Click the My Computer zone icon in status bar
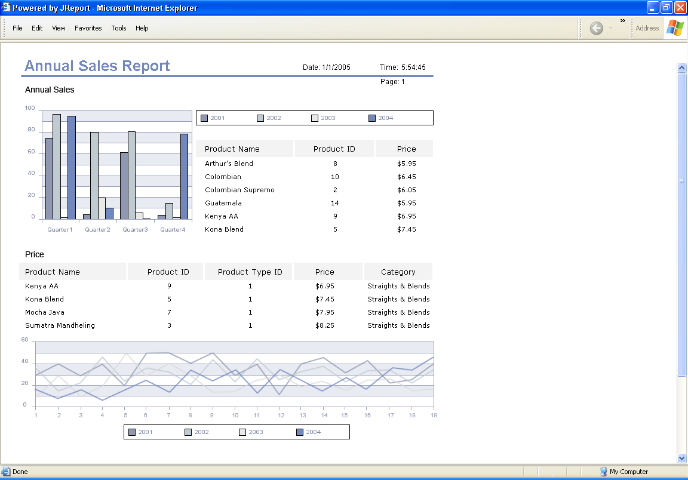Image resolution: width=688 pixels, height=480 pixels. click(603, 472)
